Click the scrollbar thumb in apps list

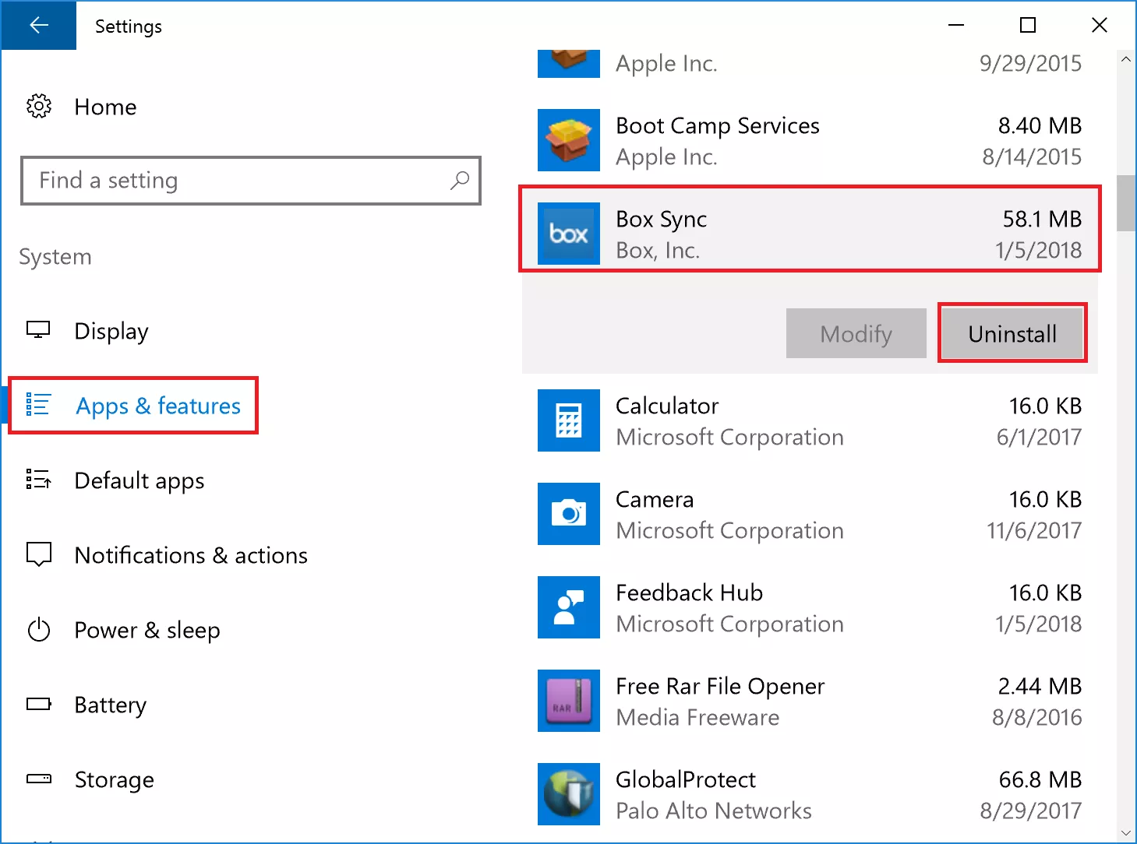(1126, 203)
